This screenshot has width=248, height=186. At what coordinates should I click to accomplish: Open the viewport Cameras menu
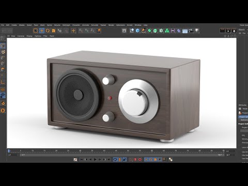[x=21, y=36]
